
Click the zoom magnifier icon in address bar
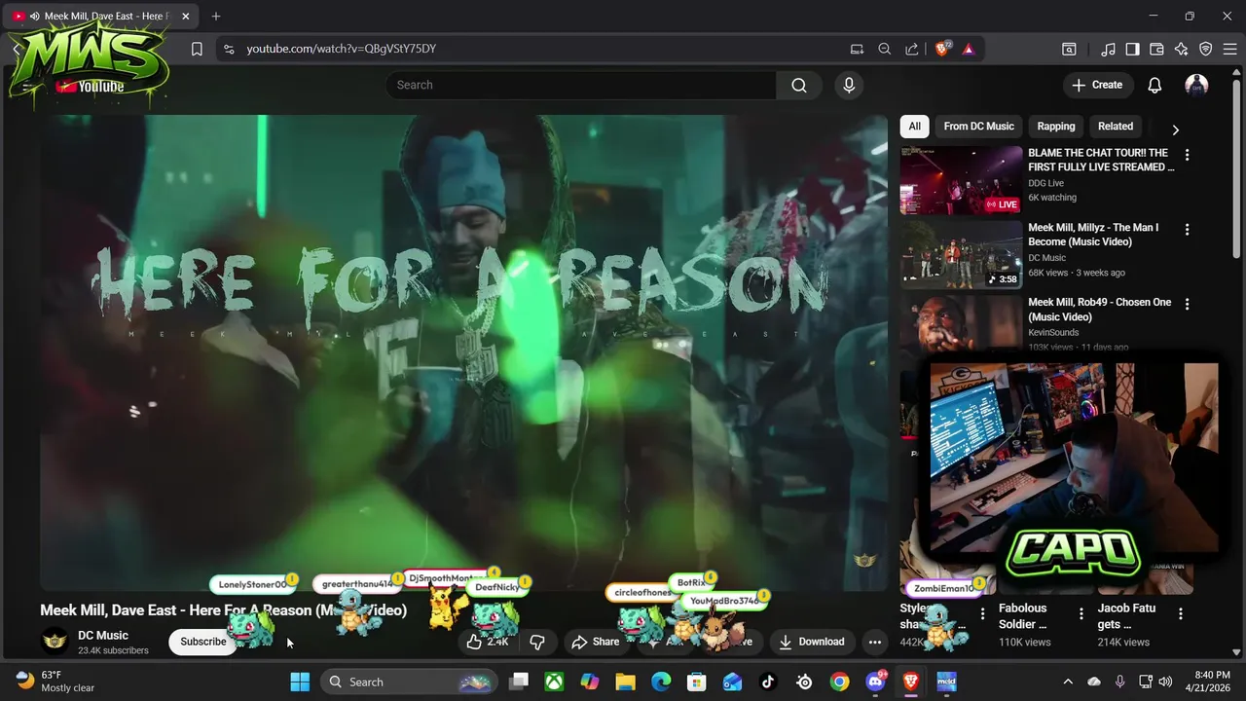pyautogui.click(x=884, y=49)
